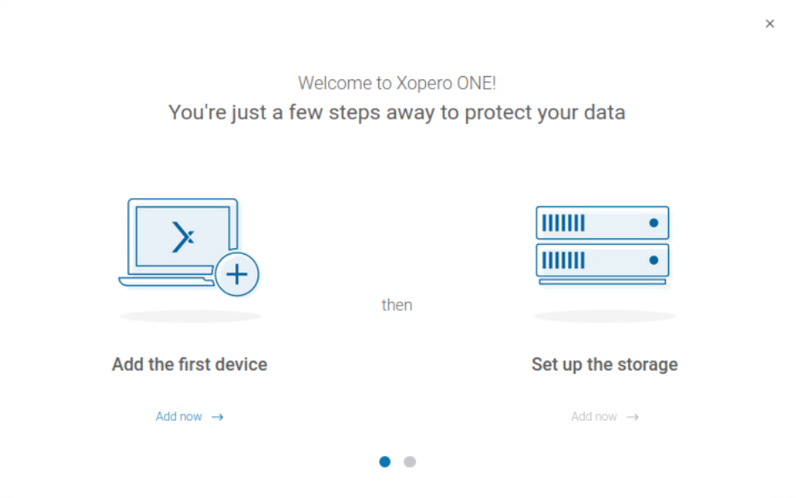The height and width of the screenshot is (498, 796).
Task: Click the Welcome to Xopero ONE! title
Action: click(x=398, y=83)
